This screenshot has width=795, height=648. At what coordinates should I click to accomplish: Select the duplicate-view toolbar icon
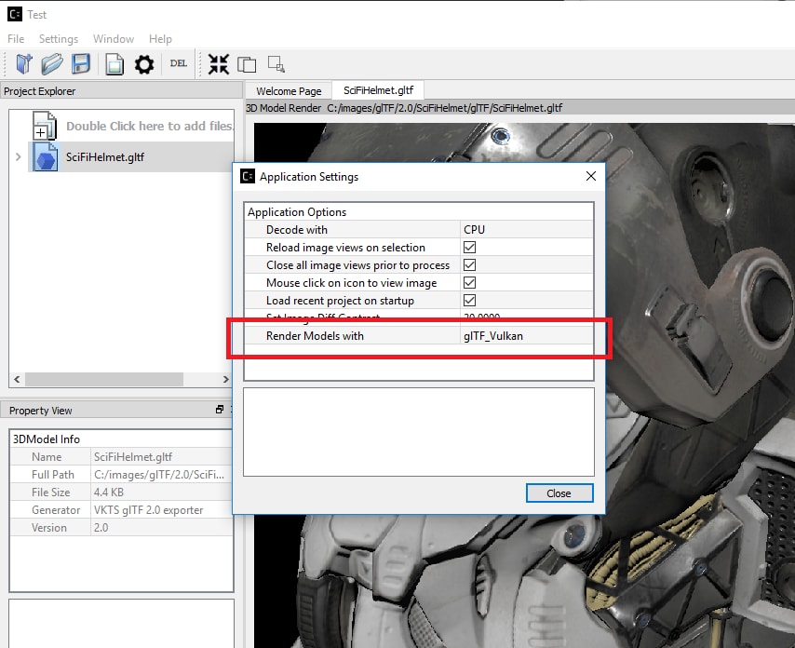[247, 63]
